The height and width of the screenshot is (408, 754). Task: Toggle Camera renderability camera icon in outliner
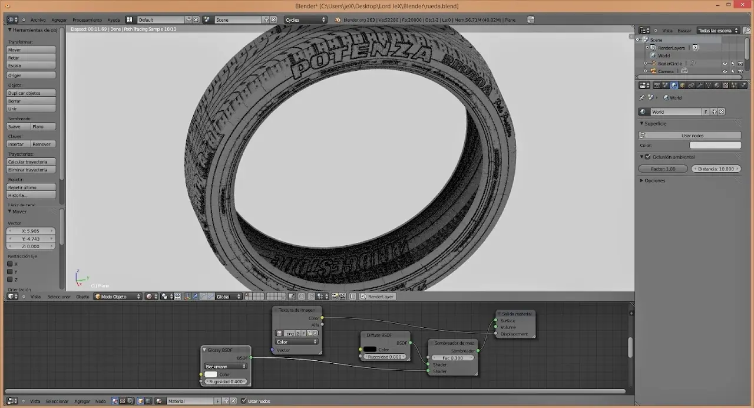click(740, 71)
